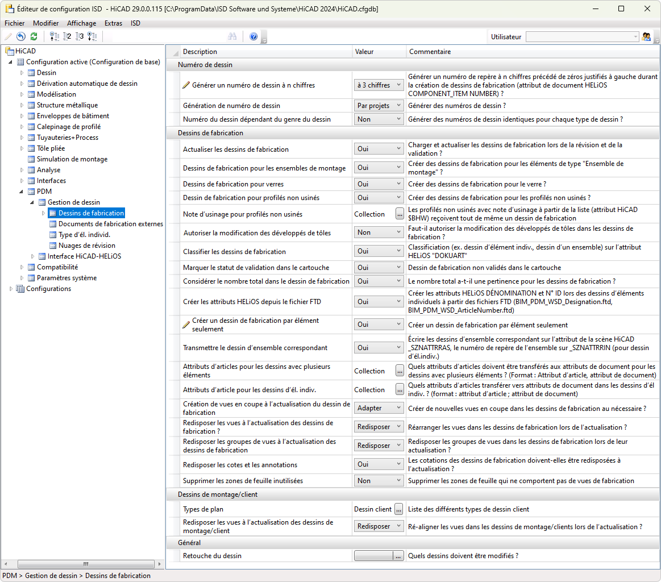Expand the Tôle pliée tree node

point(23,148)
